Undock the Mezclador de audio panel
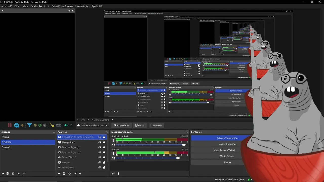Image resolution: width=324 pixels, height=182 pixels. 187,132
